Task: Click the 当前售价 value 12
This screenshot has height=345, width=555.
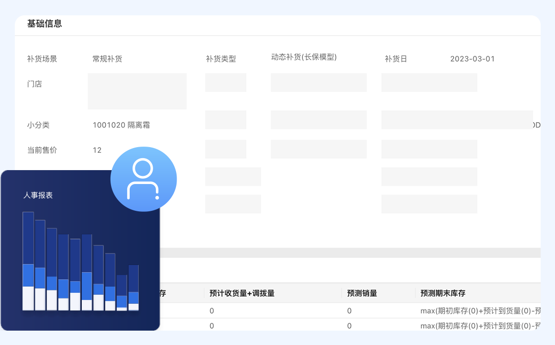Action: pos(97,150)
